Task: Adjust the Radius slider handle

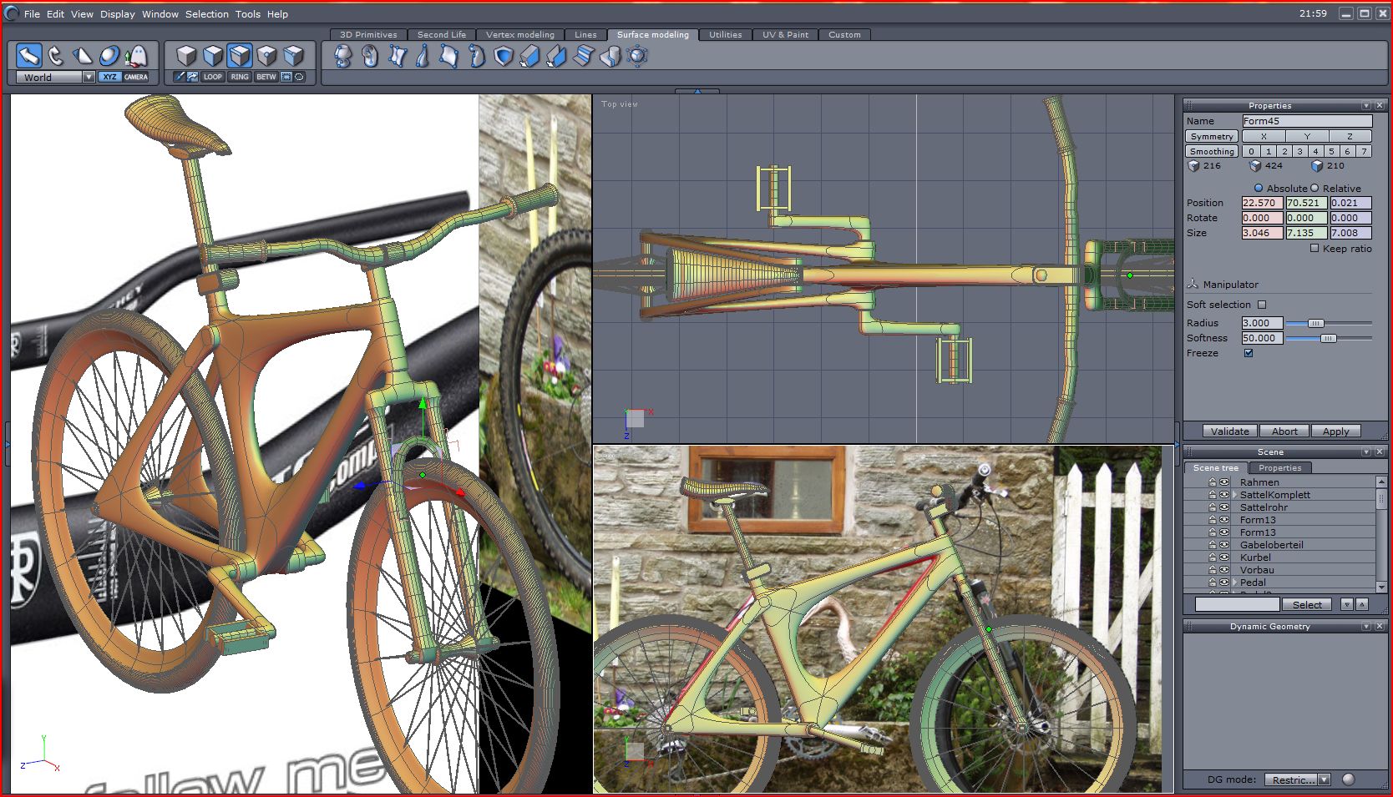Action: [1315, 323]
